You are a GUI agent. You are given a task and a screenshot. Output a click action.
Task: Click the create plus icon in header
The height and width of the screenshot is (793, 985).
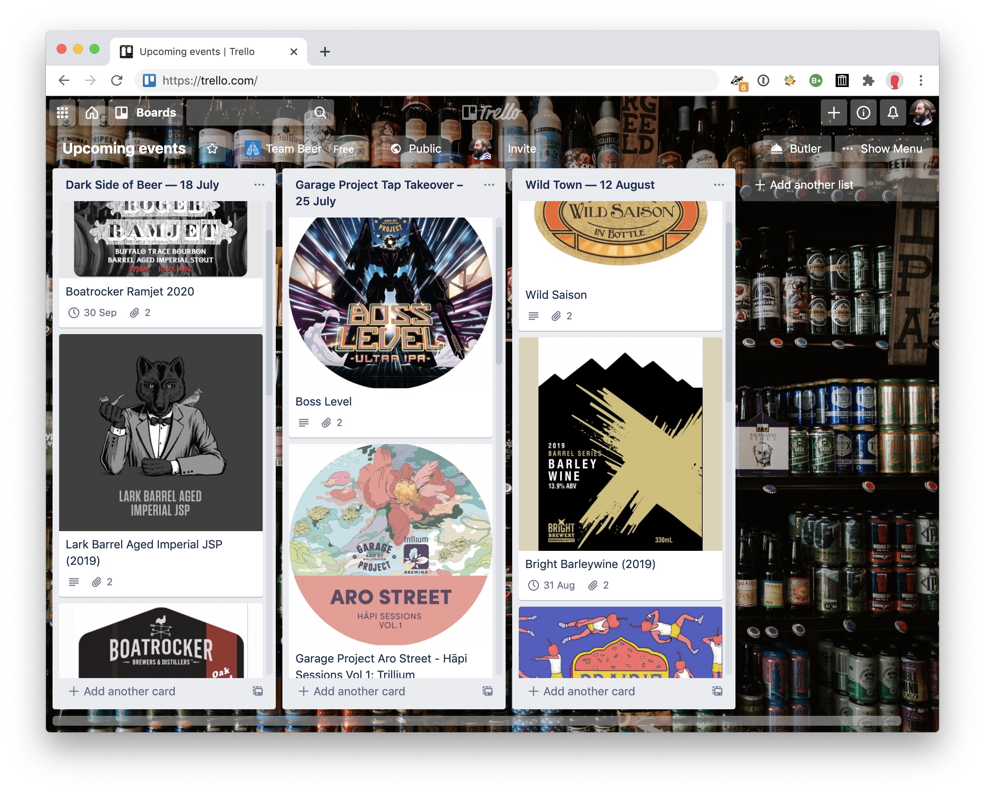833,112
